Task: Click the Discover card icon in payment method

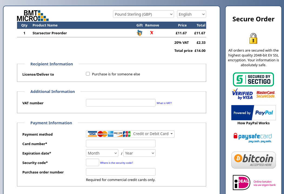Action: click(x=118, y=134)
